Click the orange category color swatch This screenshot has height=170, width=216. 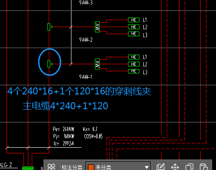click(x=91, y=167)
